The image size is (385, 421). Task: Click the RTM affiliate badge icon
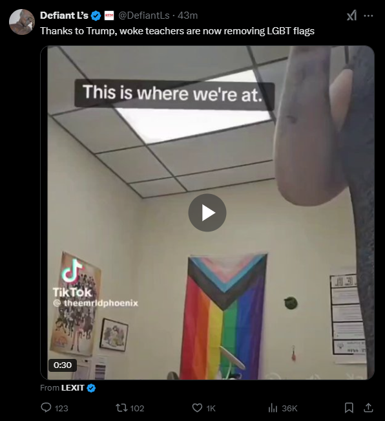(109, 16)
